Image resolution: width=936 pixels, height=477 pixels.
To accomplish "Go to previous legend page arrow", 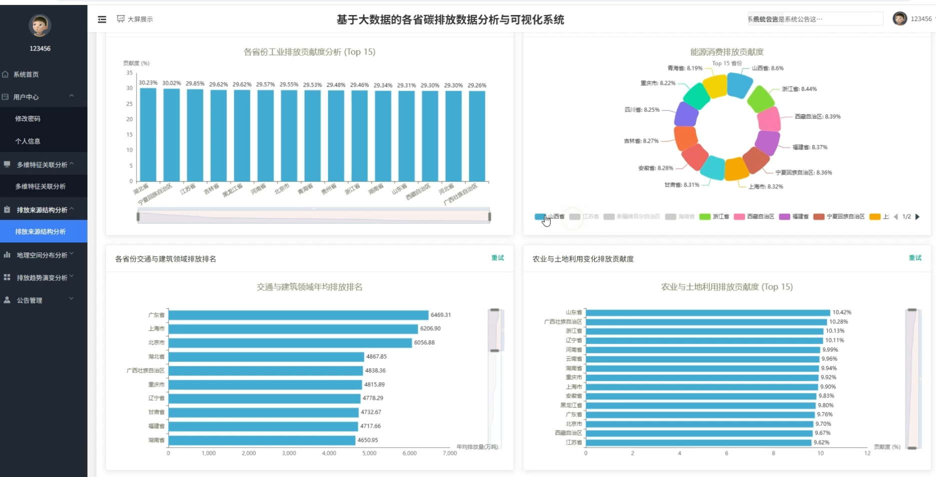I will coord(895,216).
